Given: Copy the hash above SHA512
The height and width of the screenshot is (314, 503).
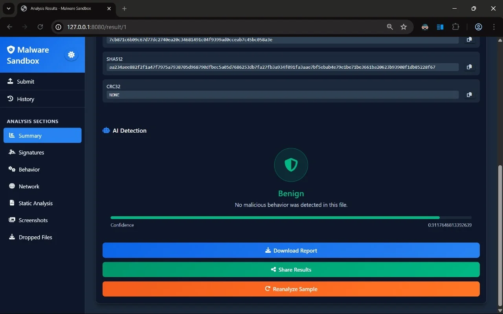Looking at the screenshot, I should pyautogui.click(x=469, y=40).
